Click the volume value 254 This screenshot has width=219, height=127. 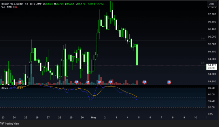pos(15,7)
